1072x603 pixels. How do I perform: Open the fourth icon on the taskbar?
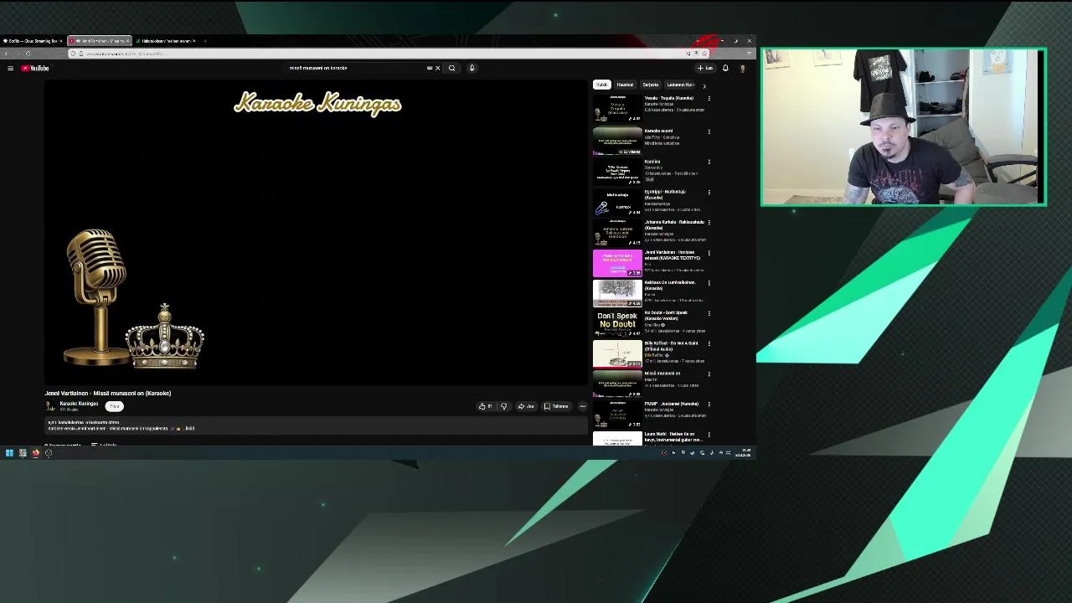click(x=49, y=453)
